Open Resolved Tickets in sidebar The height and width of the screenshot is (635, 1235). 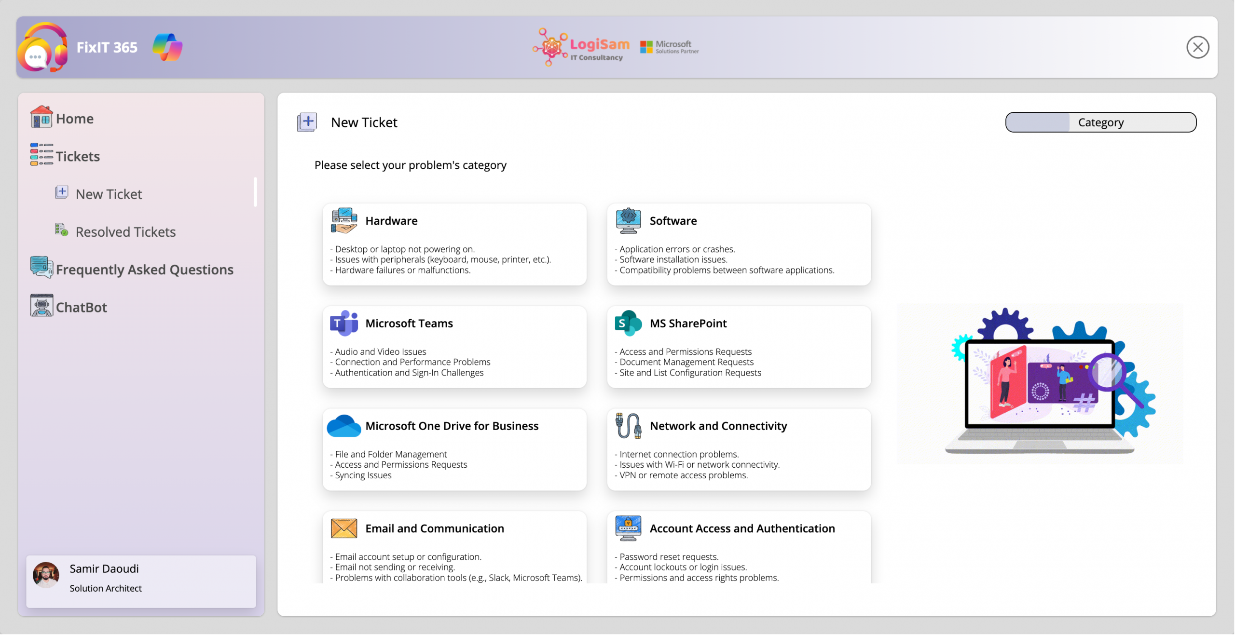(125, 232)
